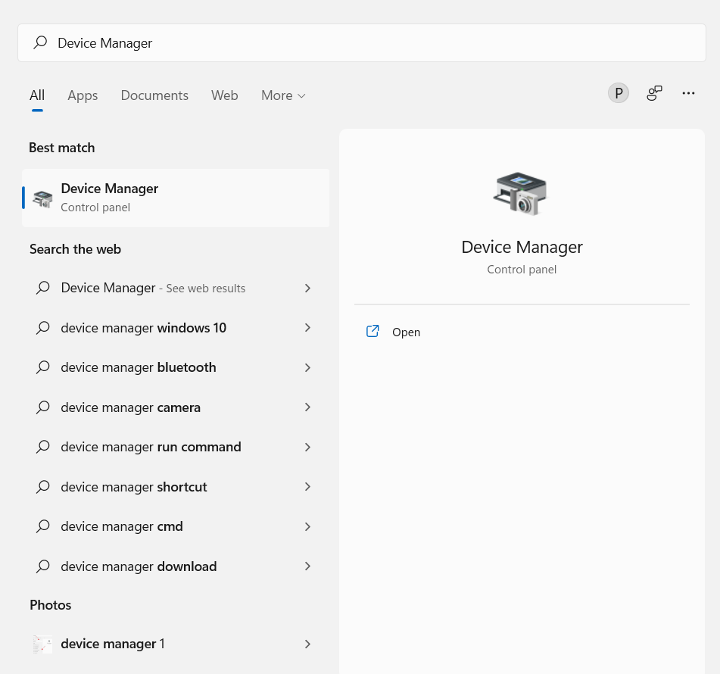
Task: Click the search magnifier icon in search box
Action: [x=40, y=43]
